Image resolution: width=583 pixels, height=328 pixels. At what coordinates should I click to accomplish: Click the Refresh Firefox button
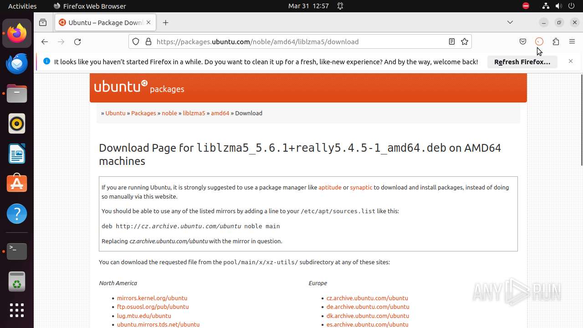click(x=522, y=61)
